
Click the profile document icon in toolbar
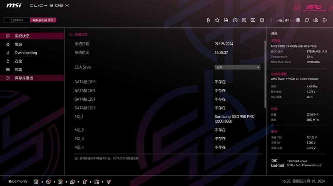[226, 20]
